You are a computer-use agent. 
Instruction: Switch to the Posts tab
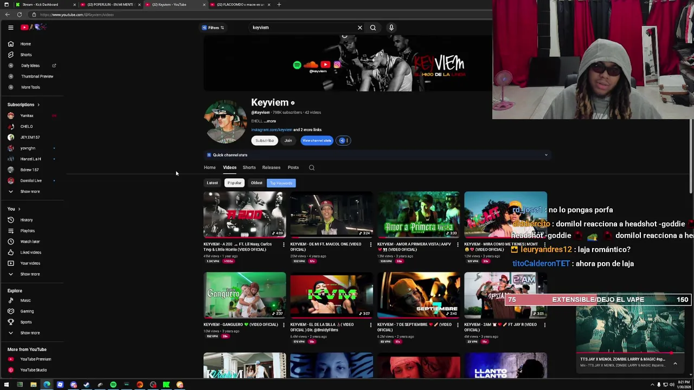293,167
